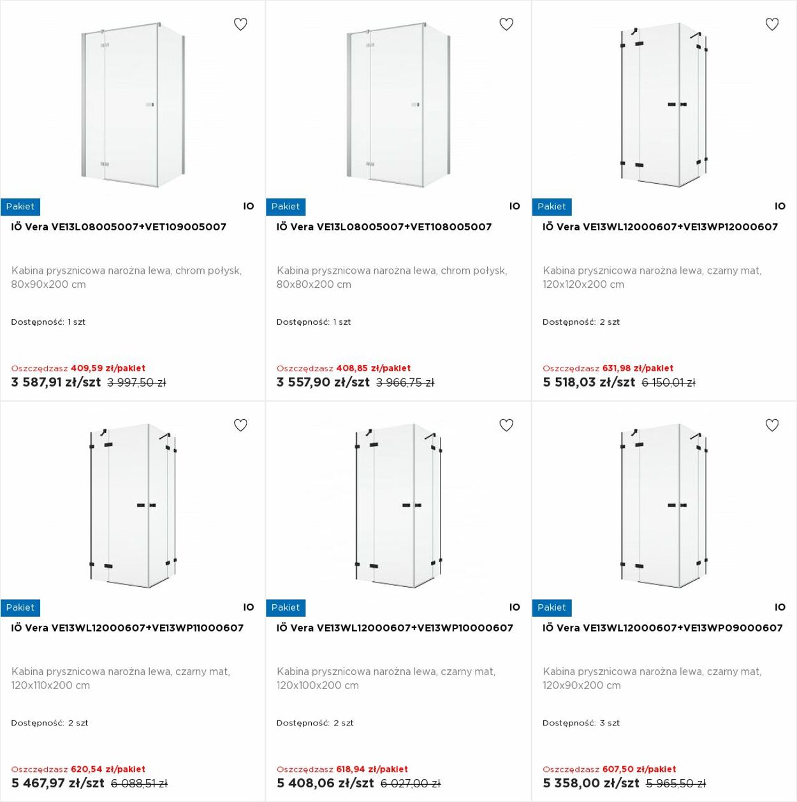Click the 5 358,00 zł/szt price
This screenshot has width=797, height=802.
point(591,783)
